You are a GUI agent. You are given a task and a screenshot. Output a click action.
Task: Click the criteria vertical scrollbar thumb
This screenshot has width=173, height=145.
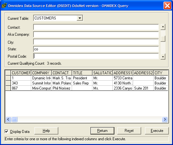point(163,39)
